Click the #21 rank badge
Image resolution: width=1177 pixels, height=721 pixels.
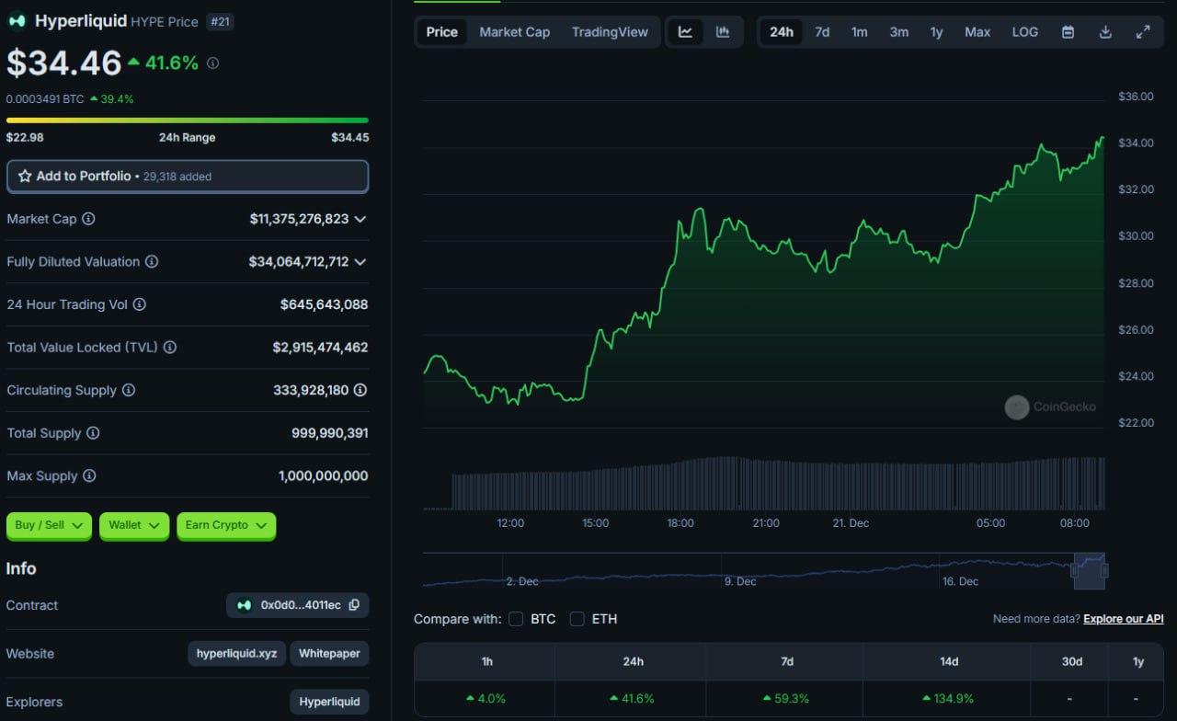point(220,21)
